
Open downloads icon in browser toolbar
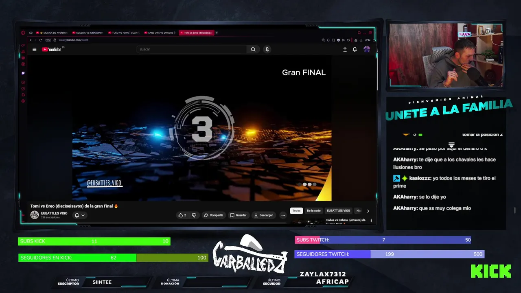(361, 40)
